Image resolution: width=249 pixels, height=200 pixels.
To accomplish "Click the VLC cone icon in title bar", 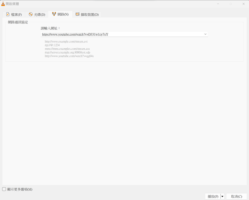I will click(x=3, y=4).
